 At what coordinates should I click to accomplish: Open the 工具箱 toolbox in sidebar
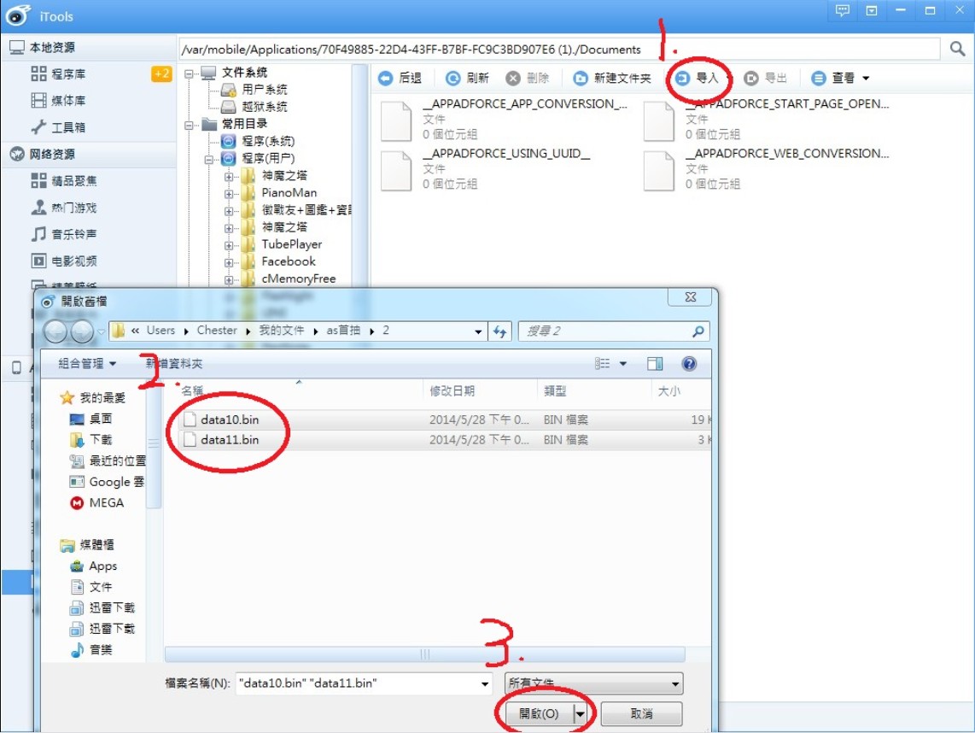(67, 127)
